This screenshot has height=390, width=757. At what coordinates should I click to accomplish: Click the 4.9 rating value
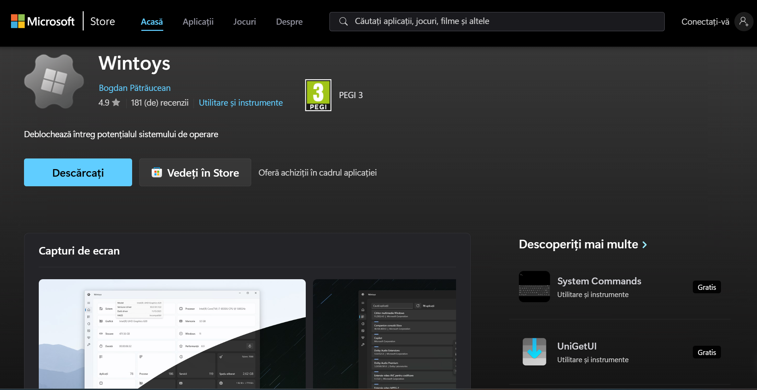(x=104, y=103)
